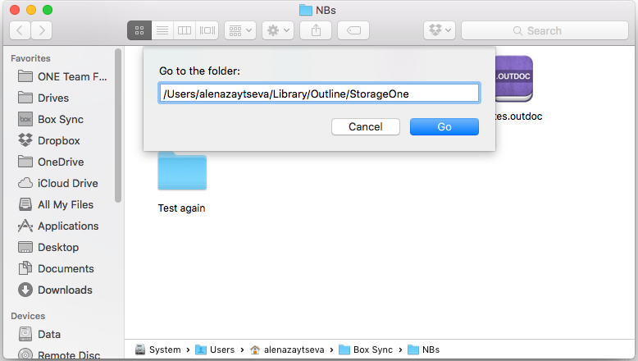Select alenazaytseva in the path bar
The image size is (638, 361).
coord(287,350)
